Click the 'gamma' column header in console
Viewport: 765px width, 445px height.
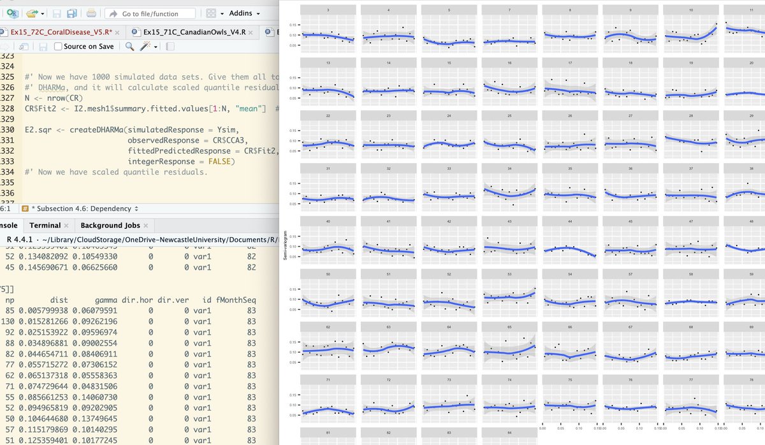[106, 300]
